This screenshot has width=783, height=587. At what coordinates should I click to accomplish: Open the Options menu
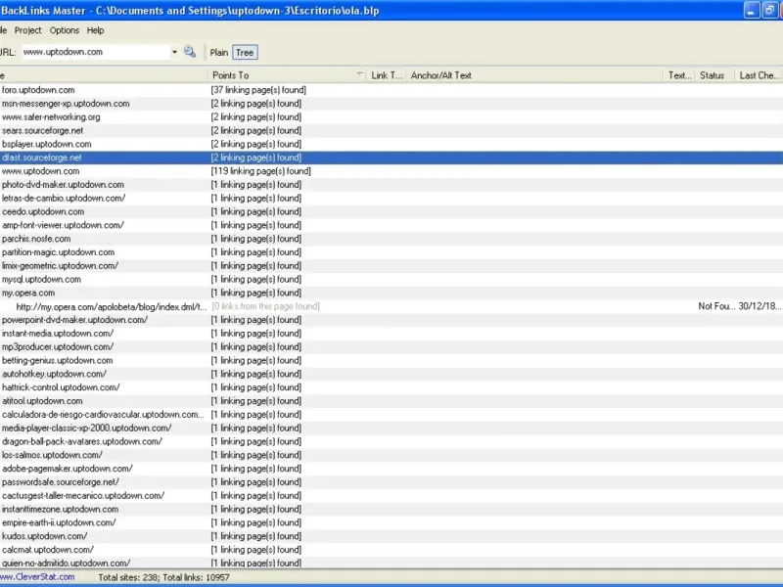(65, 30)
